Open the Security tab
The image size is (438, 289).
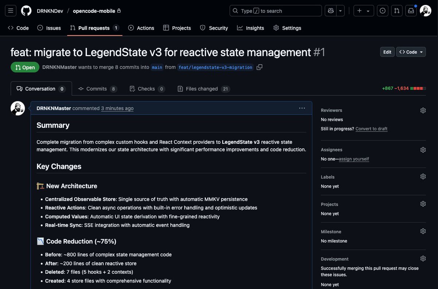(214, 28)
